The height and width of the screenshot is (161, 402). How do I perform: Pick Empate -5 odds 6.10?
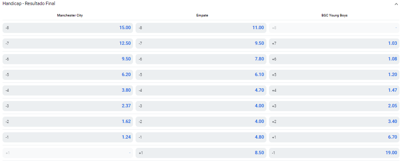pos(201,75)
